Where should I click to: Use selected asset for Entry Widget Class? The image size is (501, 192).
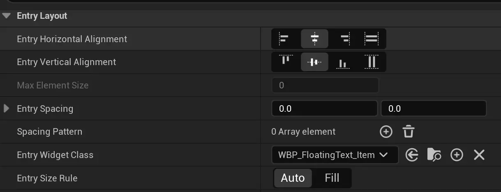coord(412,155)
